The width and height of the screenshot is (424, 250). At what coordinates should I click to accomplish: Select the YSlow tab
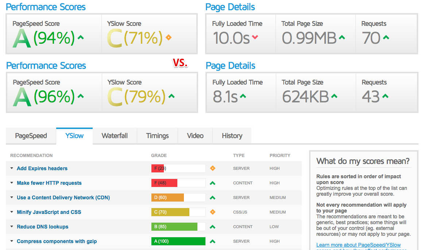click(x=74, y=136)
